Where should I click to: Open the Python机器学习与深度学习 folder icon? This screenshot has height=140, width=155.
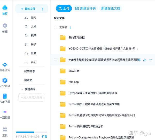click(x=63, y=115)
